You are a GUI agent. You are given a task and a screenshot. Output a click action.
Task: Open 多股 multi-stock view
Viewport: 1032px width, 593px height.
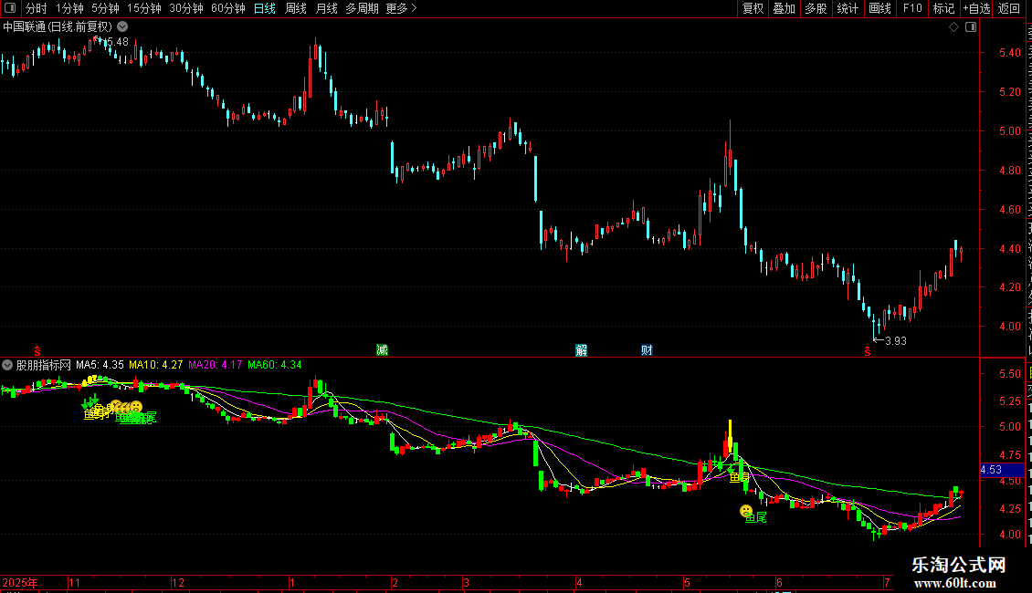tap(816, 8)
